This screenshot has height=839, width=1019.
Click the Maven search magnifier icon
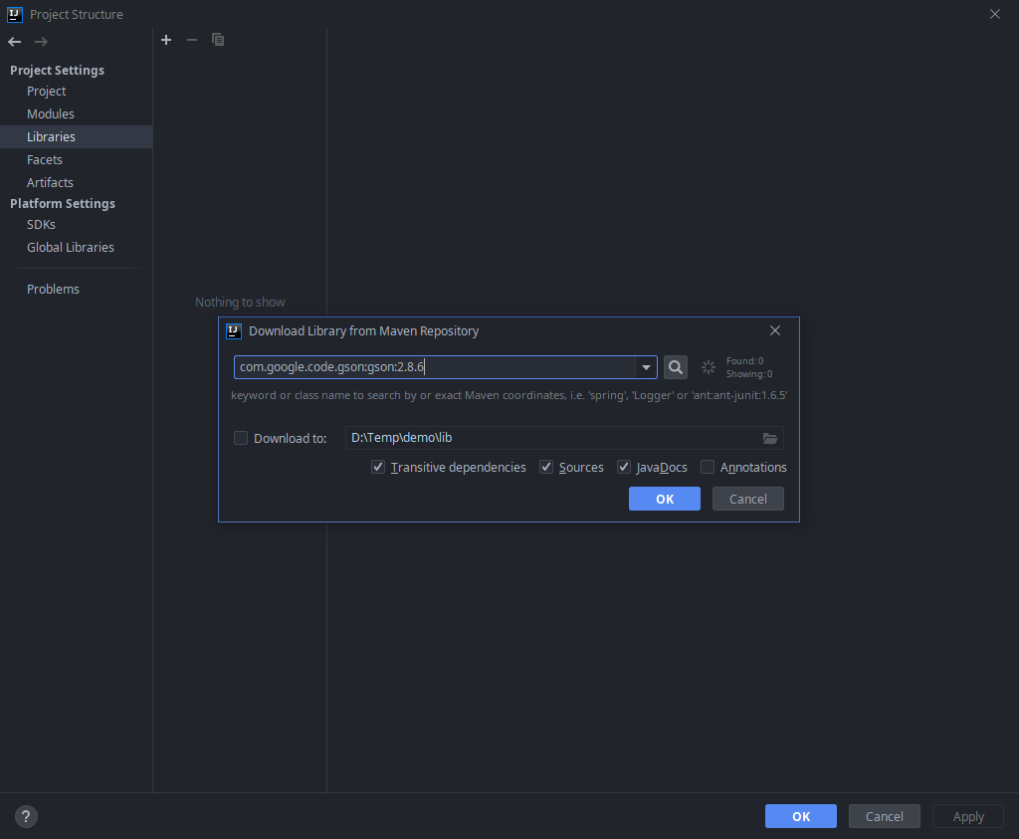676,367
